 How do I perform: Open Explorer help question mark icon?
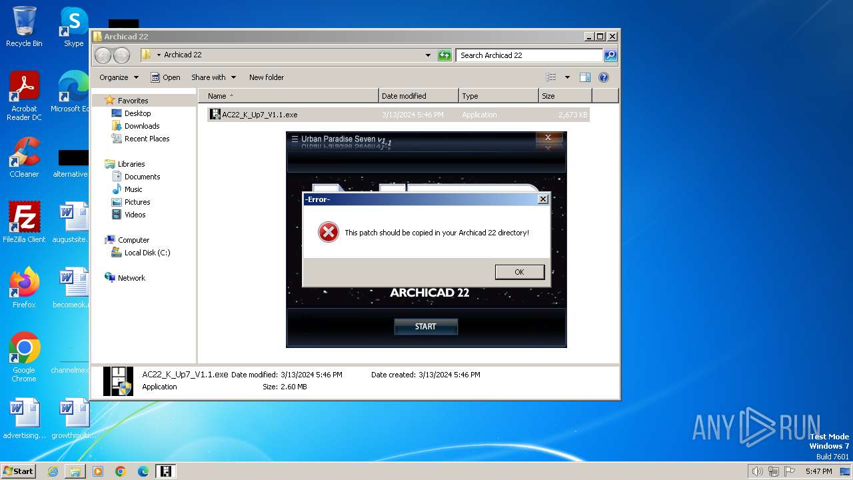[x=604, y=77]
